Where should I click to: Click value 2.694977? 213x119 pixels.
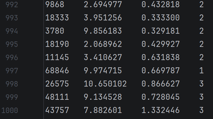click(x=103, y=5)
